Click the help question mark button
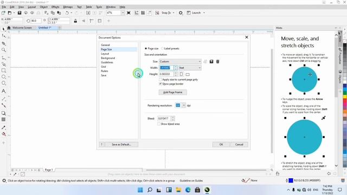Screen dimensions: 347x195 tap(101, 145)
